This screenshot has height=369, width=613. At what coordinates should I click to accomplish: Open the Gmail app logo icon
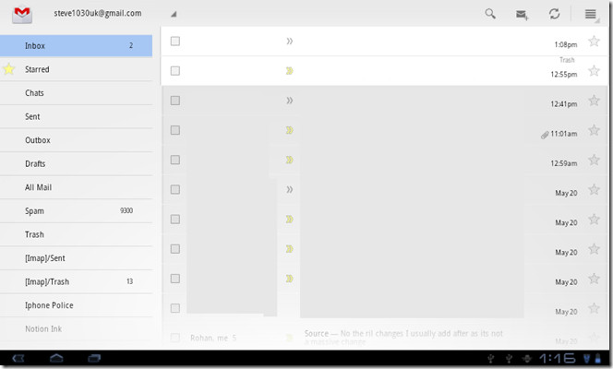click(x=22, y=15)
